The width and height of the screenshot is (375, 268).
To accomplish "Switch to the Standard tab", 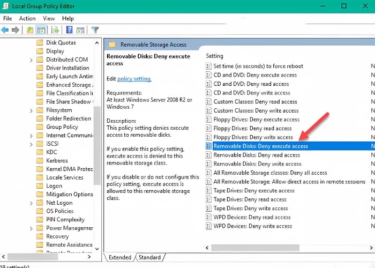I will [149, 257].
